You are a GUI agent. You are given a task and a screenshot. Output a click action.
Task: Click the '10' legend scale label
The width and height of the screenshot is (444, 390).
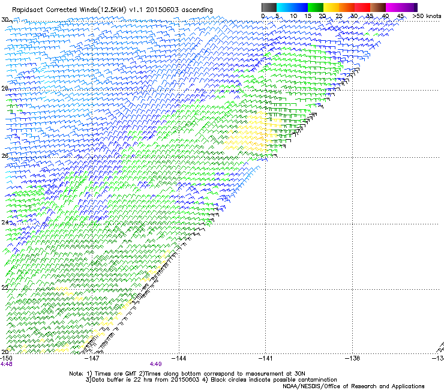[293, 16]
